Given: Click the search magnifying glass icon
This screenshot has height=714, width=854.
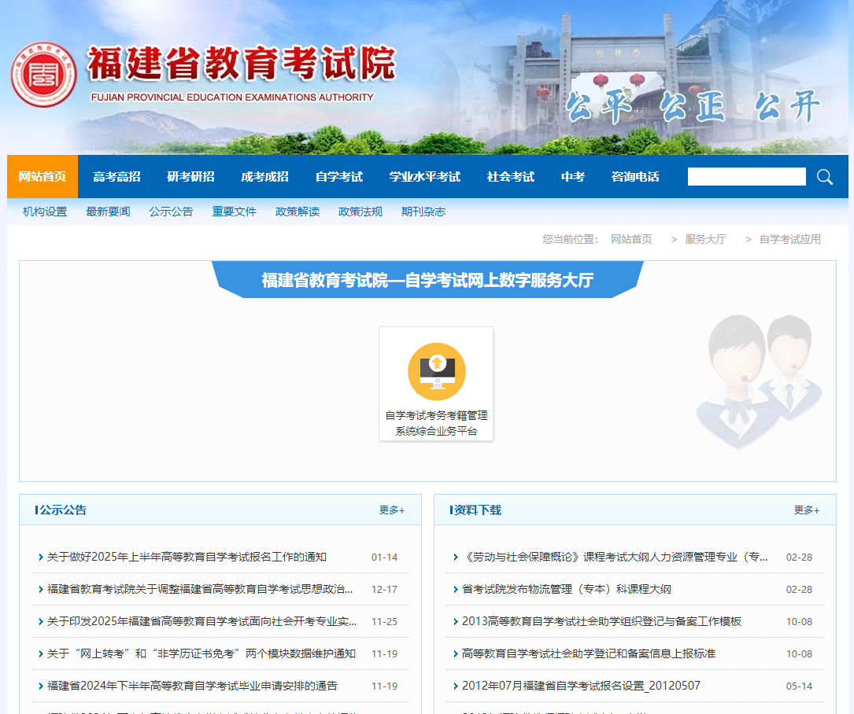Looking at the screenshot, I should (824, 177).
